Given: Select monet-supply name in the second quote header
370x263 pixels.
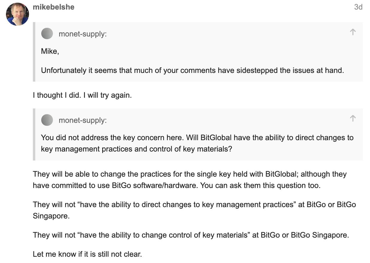Looking at the screenshot, I should 83,120.
